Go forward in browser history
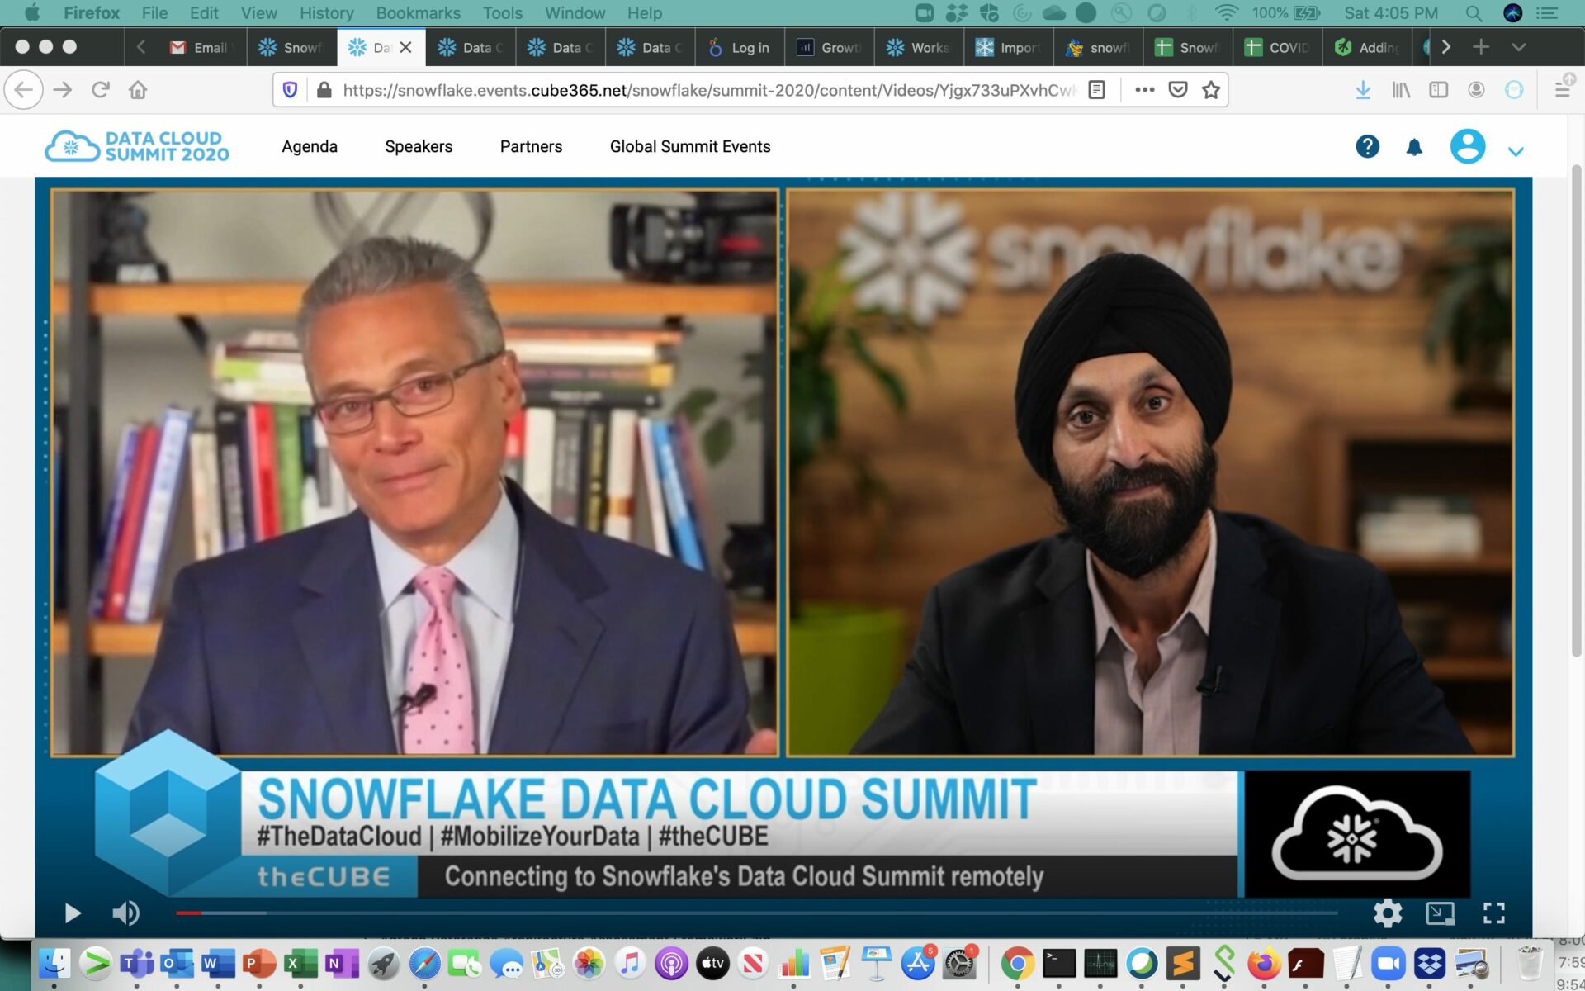The width and height of the screenshot is (1585, 991). click(63, 90)
